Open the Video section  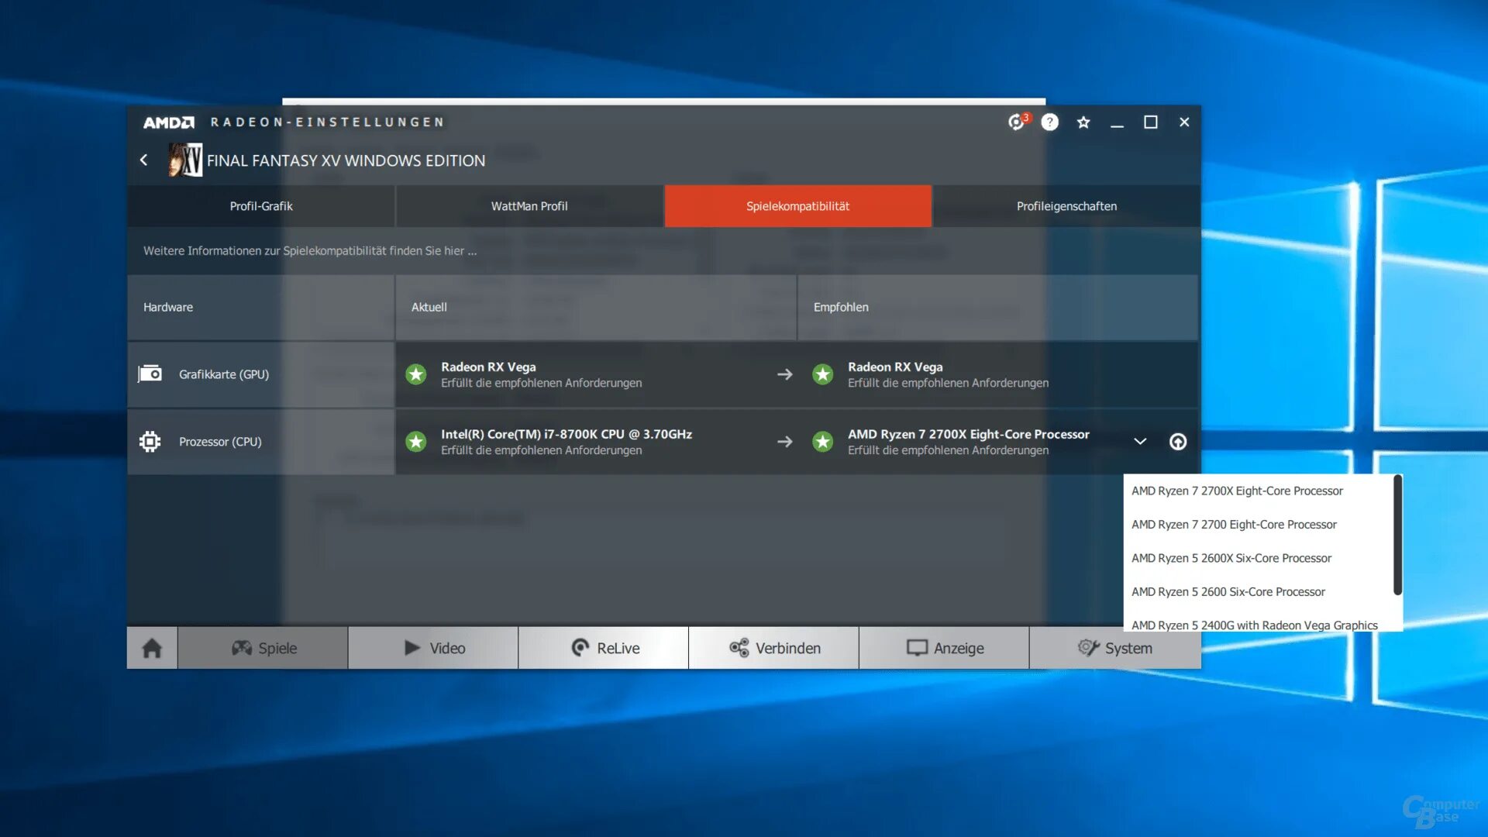pos(433,648)
